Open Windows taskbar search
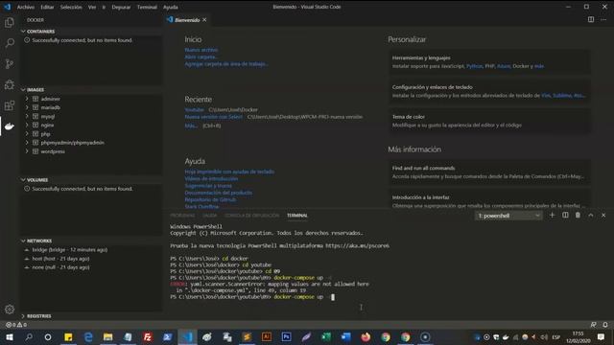Viewport: 614px width, 345px height. [29, 337]
